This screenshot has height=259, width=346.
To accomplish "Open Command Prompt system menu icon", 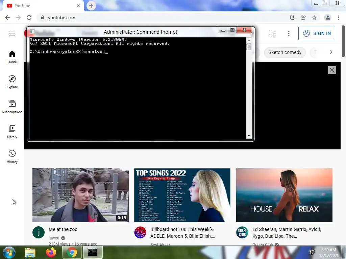I will pos(32,32).
